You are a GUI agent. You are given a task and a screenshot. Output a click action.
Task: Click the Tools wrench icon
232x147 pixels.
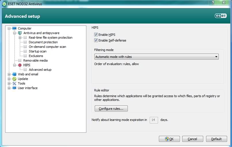[14, 83]
